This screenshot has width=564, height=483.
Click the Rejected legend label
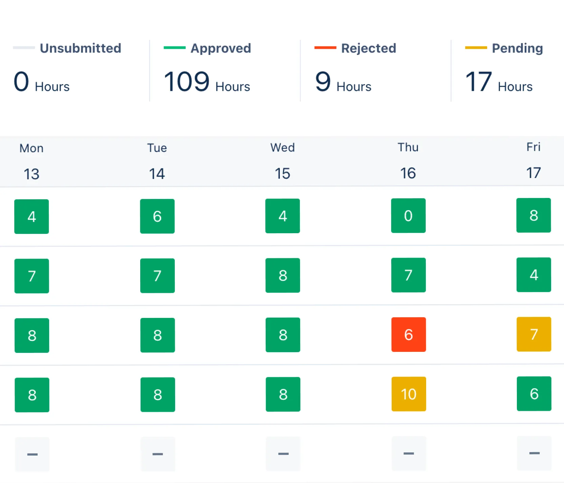369,48
